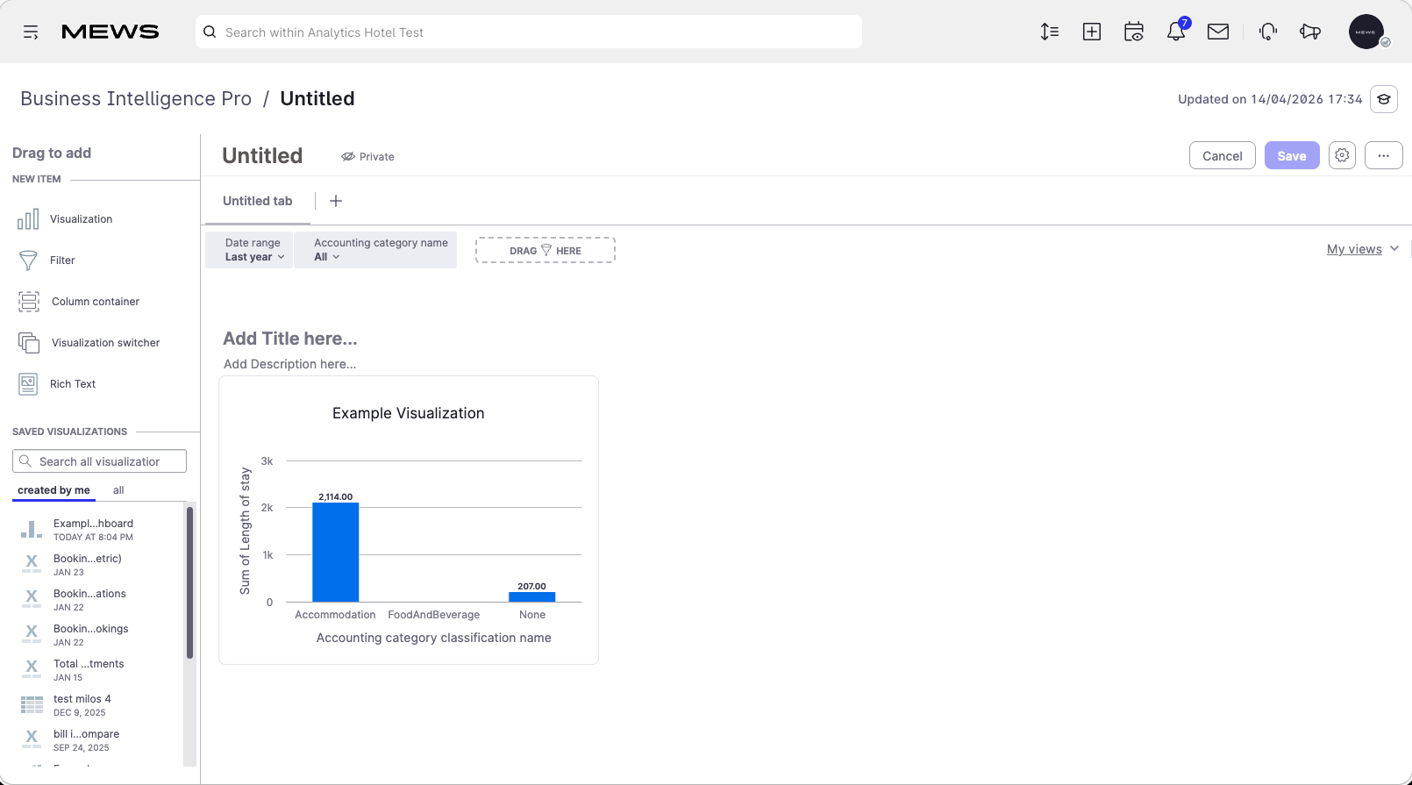Toggle the Private visibility setting
Viewport: 1412px width, 785px height.
(368, 157)
